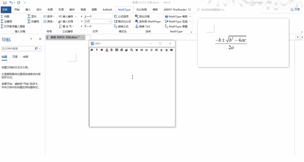The width and height of the screenshot is (304, 162).
Task: Click 格式化公式 format equations button
Action: [123, 21]
